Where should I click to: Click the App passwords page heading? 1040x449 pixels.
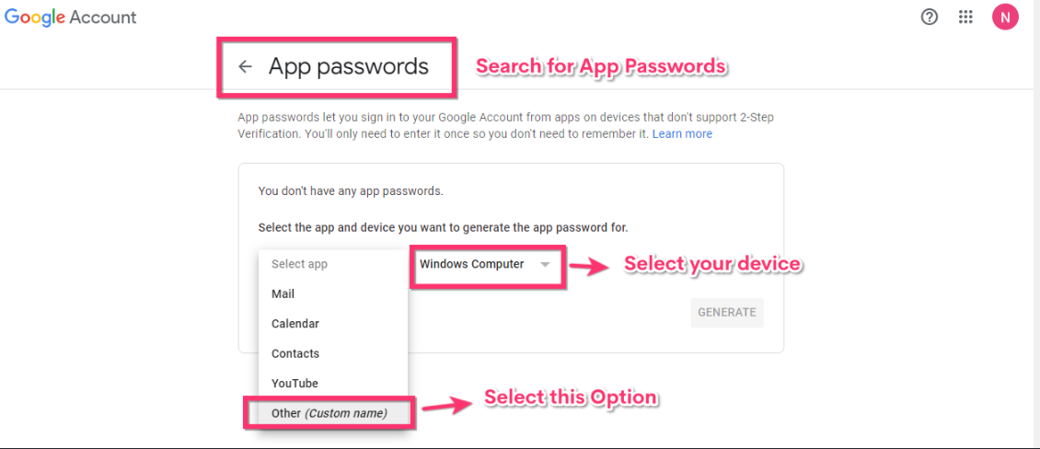(349, 67)
